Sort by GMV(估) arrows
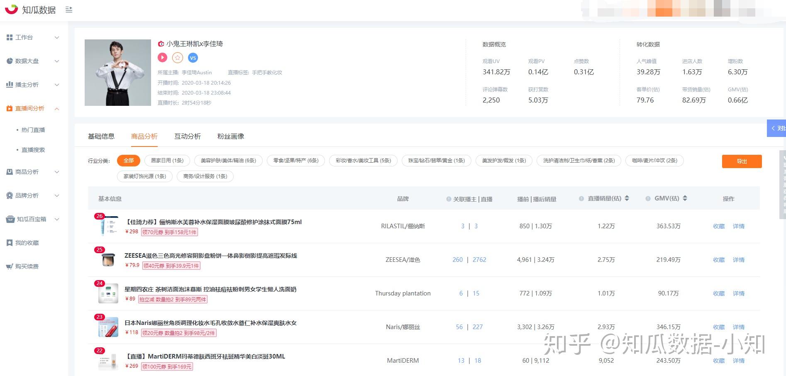This screenshot has width=786, height=376. pyautogui.click(x=685, y=198)
